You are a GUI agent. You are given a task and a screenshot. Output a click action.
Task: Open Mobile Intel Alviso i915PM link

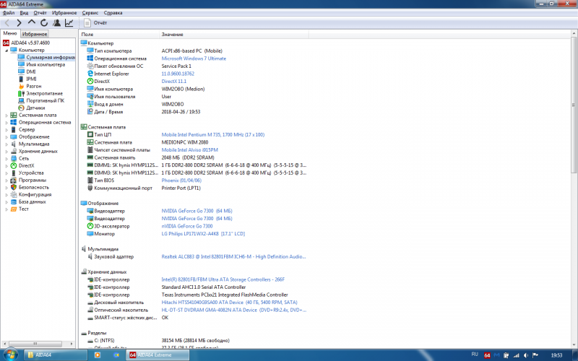[x=189, y=150]
